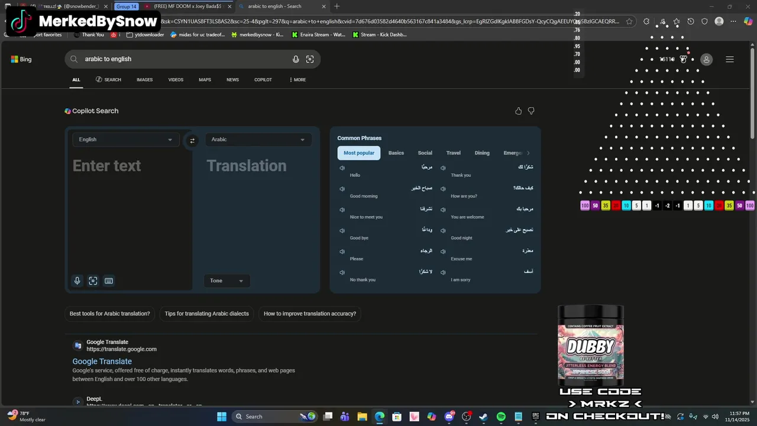Select the Basics phrases tab
Image resolution: width=757 pixels, height=426 pixels.
coord(396,153)
